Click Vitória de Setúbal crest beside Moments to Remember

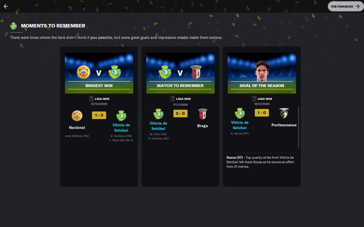pyautogui.click(x=13, y=26)
